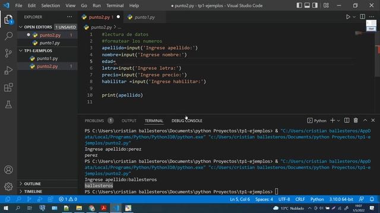Click Ln 5, Col 6 status entry
This screenshot has width=380, height=213.
(240, 199)
